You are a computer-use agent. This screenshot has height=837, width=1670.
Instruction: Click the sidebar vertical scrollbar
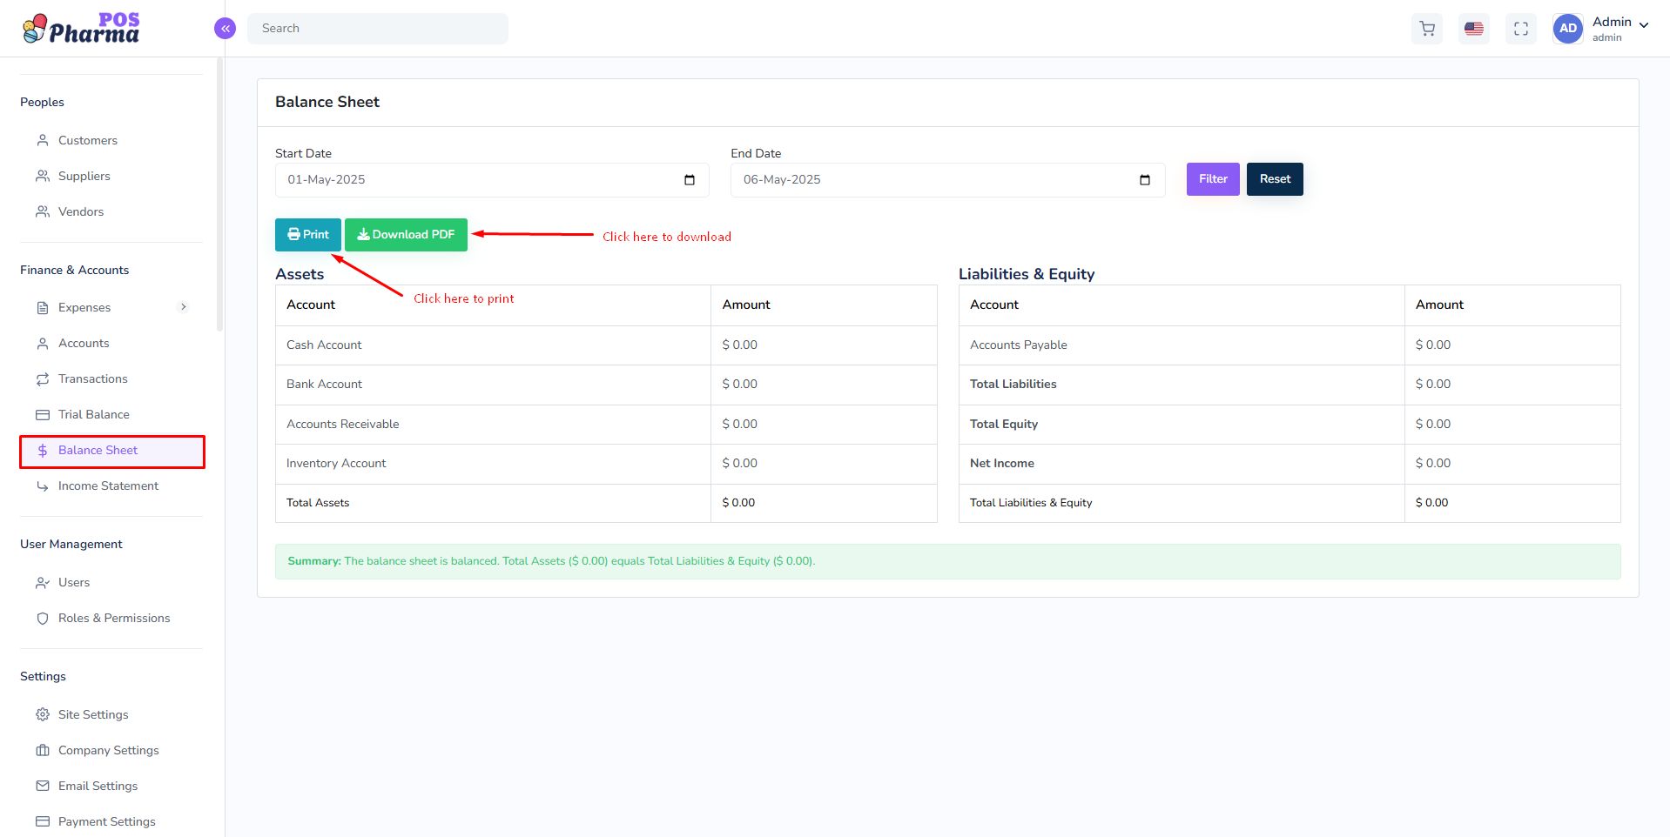[x=219, y=195]
